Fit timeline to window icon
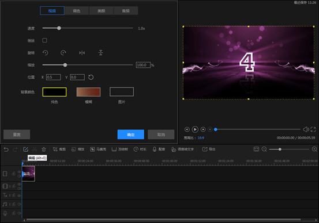The width and height of the screenshot is (319, 223). click(256, 149)
